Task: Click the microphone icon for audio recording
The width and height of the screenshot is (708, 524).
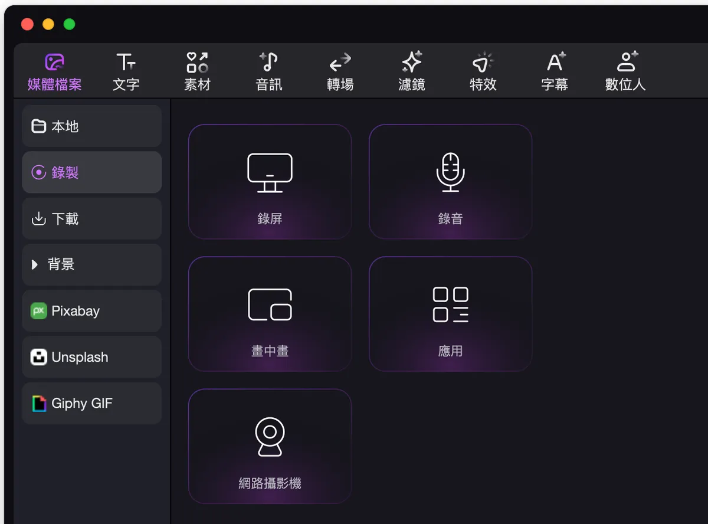Action: point(451,172)
